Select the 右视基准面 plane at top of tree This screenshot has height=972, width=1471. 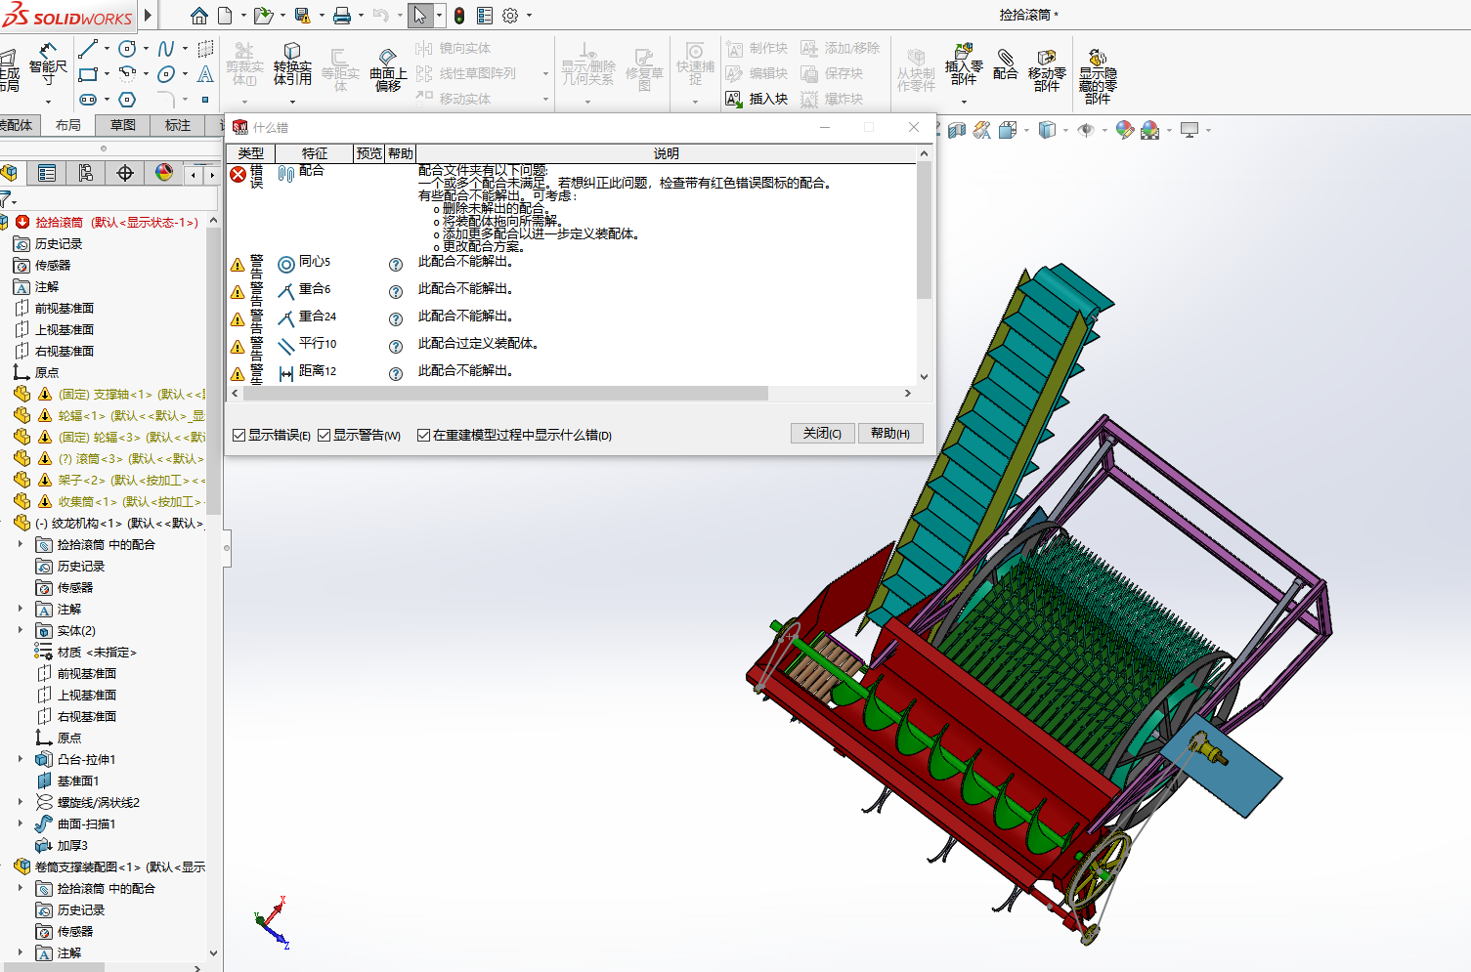tap(65, 351)
